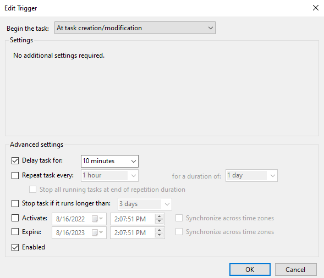Click the OK button

click(x=250, y=269)
